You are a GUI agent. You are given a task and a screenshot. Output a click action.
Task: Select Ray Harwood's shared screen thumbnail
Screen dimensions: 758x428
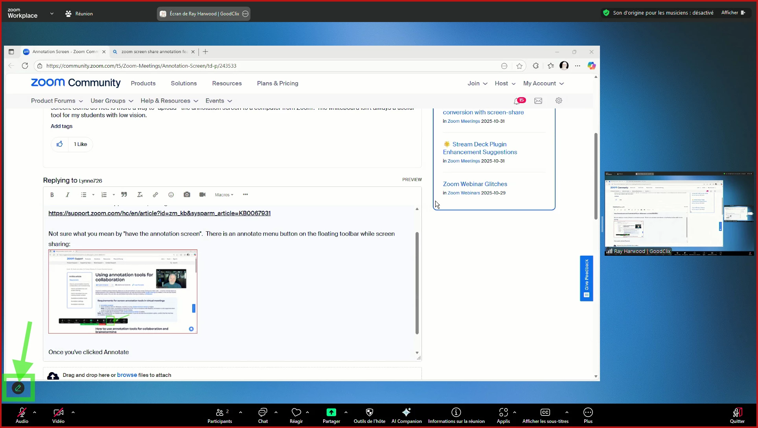(679, 213)
